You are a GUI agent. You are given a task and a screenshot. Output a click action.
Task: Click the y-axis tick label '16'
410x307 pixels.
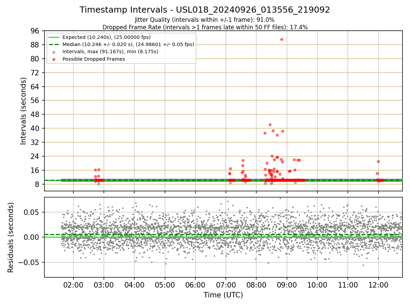(35, 171)
